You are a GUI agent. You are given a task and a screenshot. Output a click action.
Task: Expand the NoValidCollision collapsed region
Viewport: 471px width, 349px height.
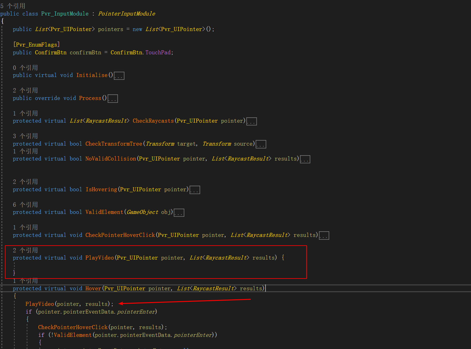click(x=305, y=159)
